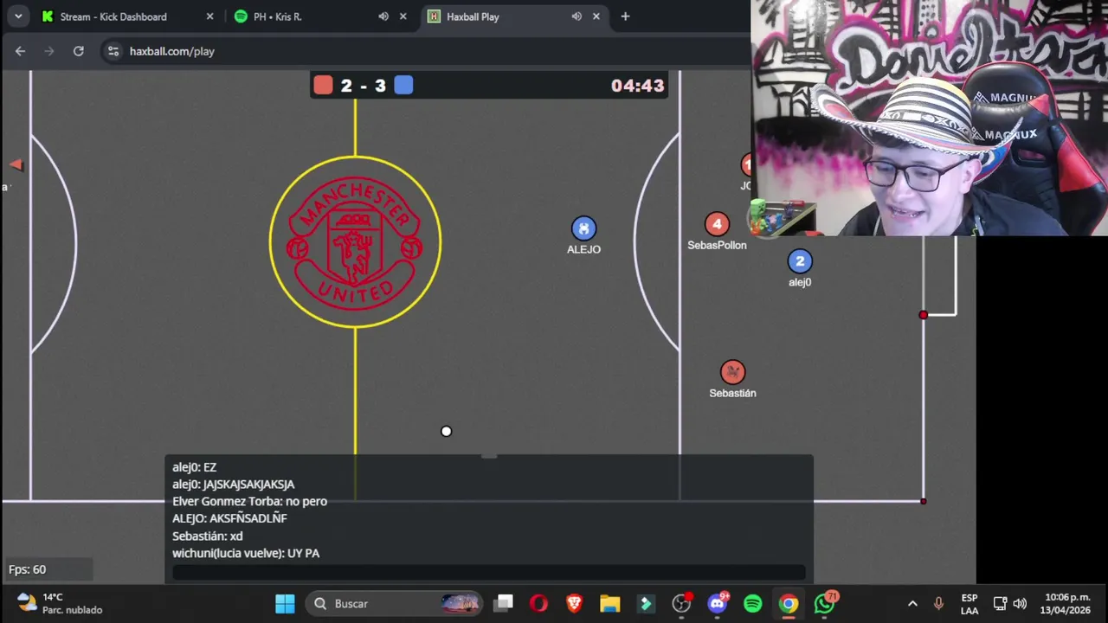This screenshot has width=1108, height=623.
Task: Close the Haxball Play tab
Action: (x=596, y=16)
